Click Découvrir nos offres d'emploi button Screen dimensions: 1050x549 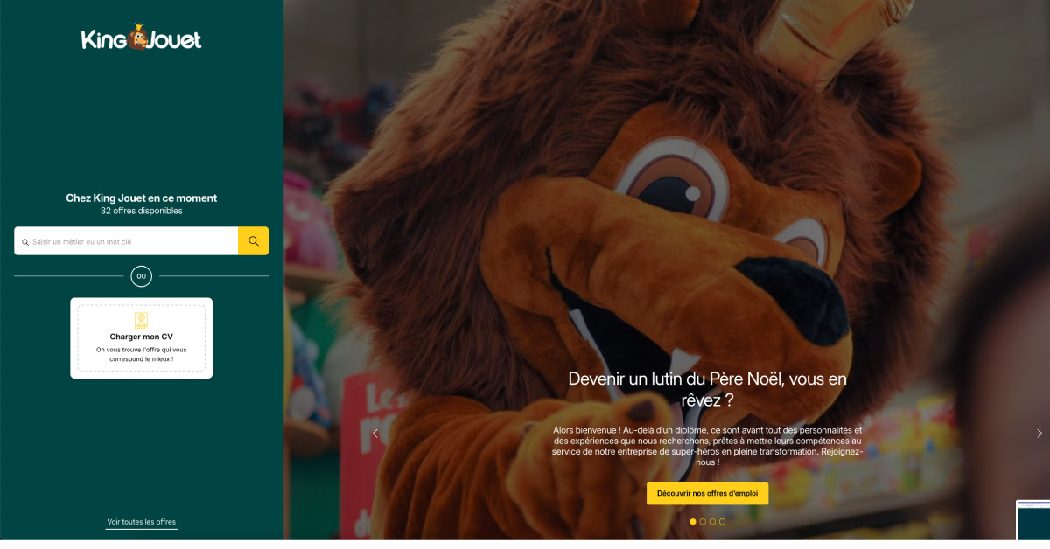tap(707, 494)
